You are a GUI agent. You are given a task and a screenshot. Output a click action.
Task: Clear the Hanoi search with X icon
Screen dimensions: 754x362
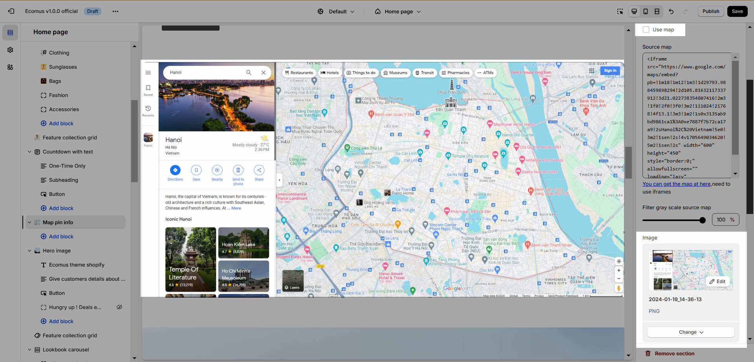click(x=264, y=73)
